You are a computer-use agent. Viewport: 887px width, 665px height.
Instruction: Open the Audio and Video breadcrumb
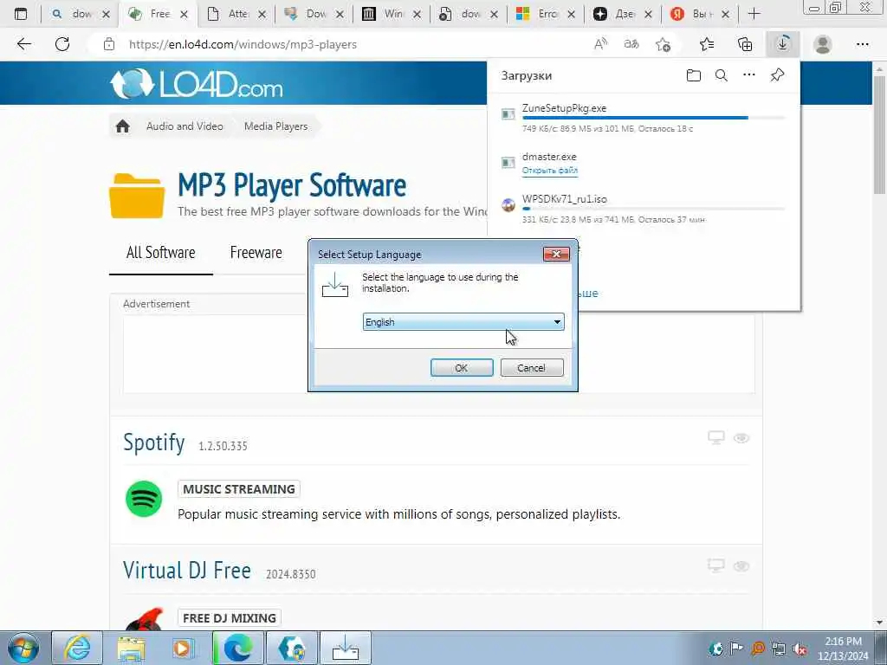coord(185,126)
